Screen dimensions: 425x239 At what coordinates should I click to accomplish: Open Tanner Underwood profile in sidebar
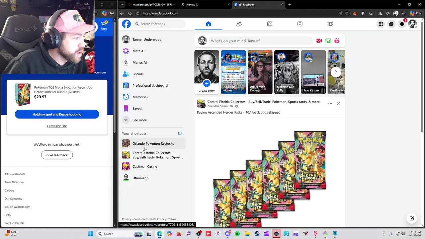[153, 40]
